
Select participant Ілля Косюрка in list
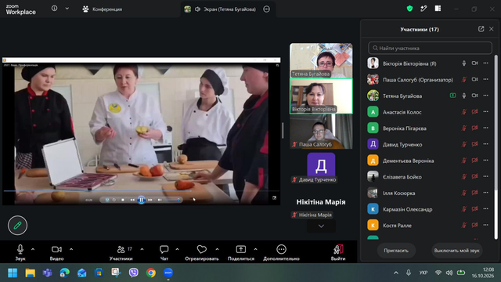428,193
